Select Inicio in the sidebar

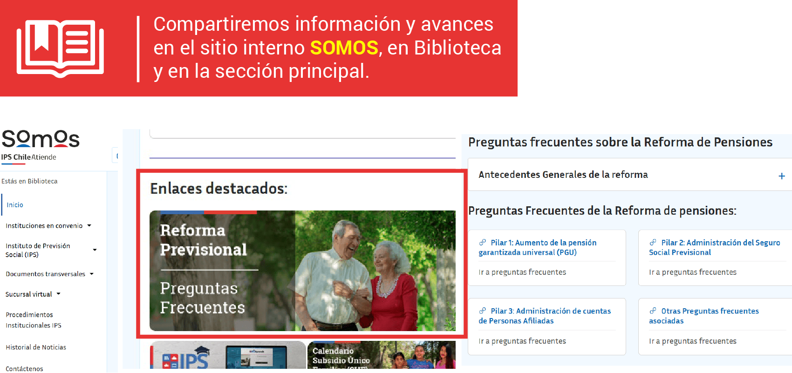15,205
